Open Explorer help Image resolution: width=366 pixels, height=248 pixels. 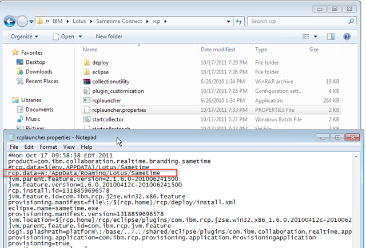click(x=347, y=36)
